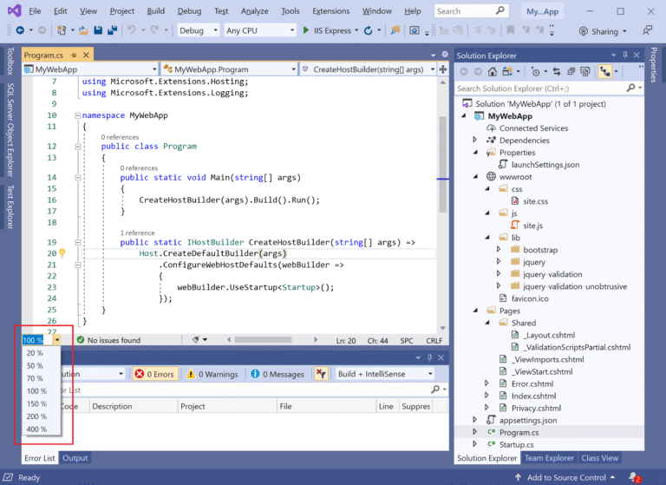Open the File menu
Viewport: 666px width, 485px height.
click(35, 11)
